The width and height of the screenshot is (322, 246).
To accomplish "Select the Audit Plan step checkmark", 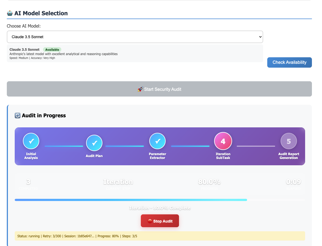I will click(x=94, y=143).
